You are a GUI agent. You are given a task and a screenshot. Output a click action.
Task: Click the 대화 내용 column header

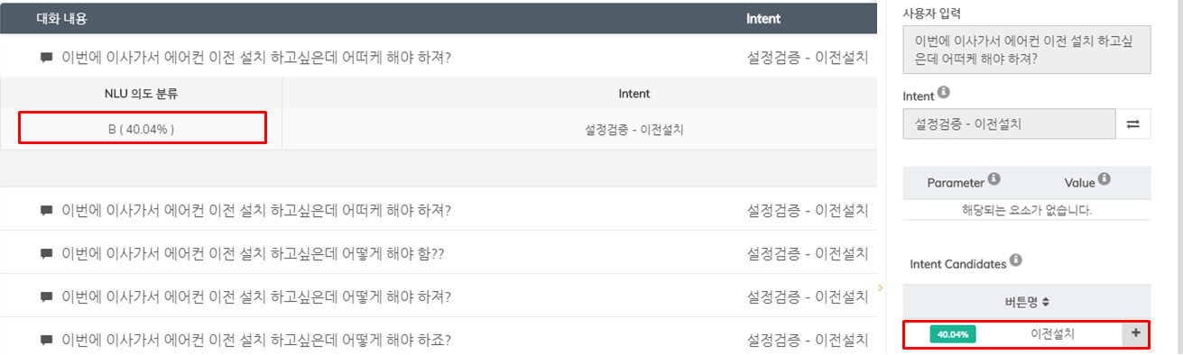[61, 18]
